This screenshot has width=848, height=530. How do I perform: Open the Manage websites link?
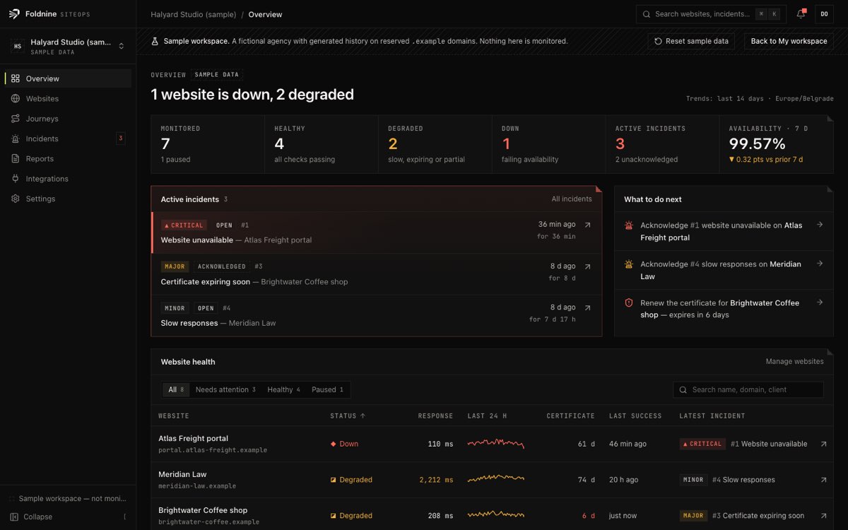tap(794, 362)
